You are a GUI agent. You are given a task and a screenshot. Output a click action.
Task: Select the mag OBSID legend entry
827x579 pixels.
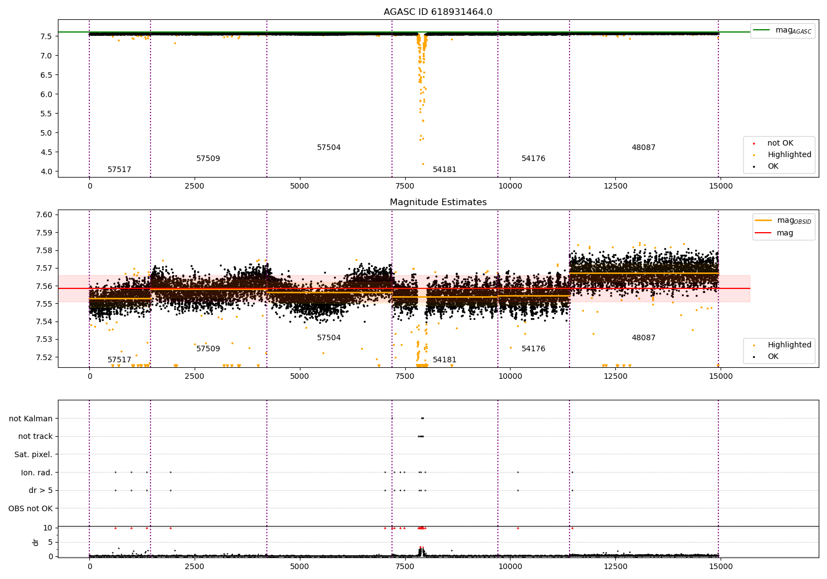click(x=794, y=221)
